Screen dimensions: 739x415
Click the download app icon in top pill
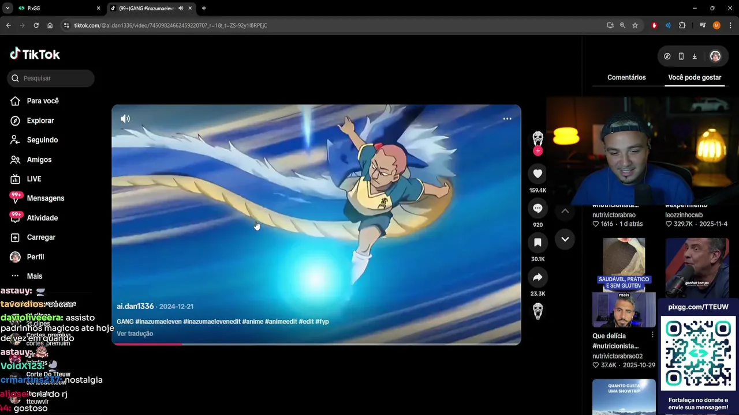[695, 56]
